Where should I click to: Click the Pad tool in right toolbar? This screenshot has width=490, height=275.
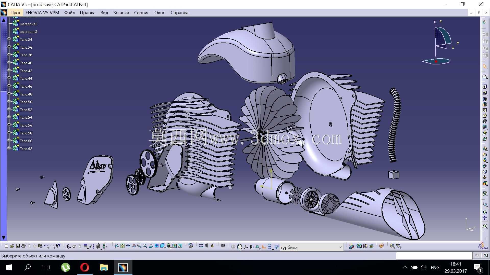(485, 87)
